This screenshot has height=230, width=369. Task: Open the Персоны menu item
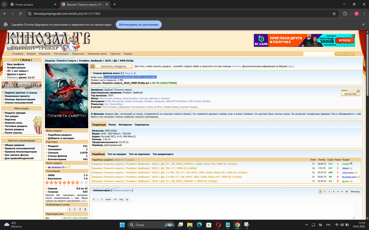(x=78, y=54)
